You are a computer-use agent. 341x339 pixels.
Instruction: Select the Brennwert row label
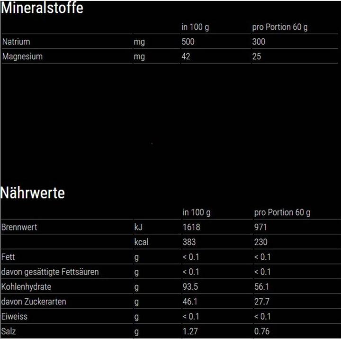point(19,227)
